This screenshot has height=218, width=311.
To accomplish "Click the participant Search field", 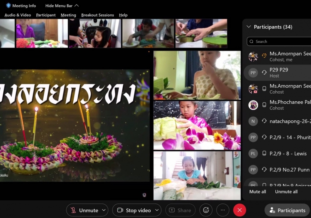I will (279, 41).
